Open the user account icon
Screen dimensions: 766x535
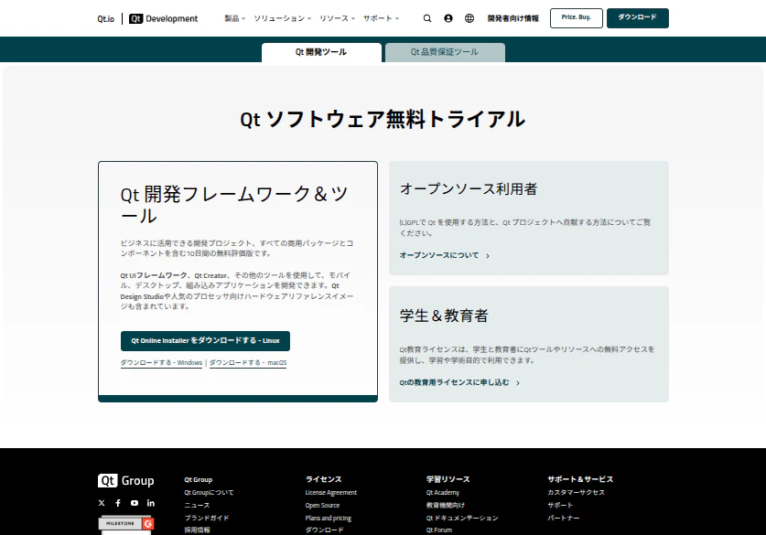click(x=448, y=18)
